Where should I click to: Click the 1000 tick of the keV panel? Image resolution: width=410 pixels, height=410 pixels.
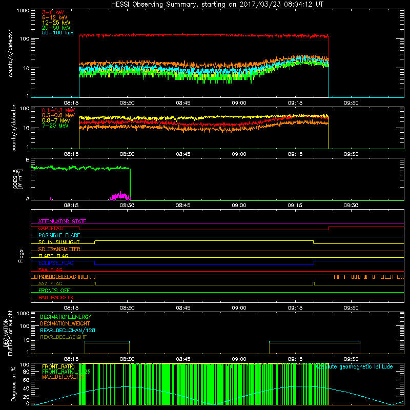tap(23, 11)
